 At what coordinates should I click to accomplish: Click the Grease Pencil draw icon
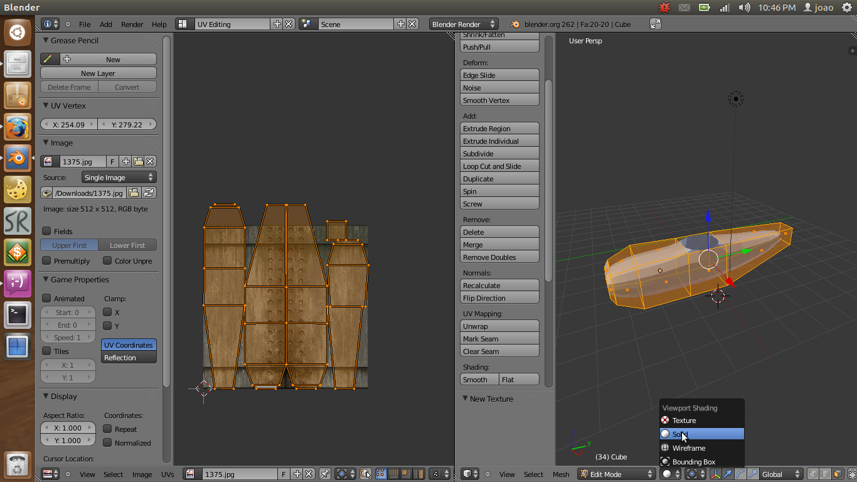pos(50,59)
